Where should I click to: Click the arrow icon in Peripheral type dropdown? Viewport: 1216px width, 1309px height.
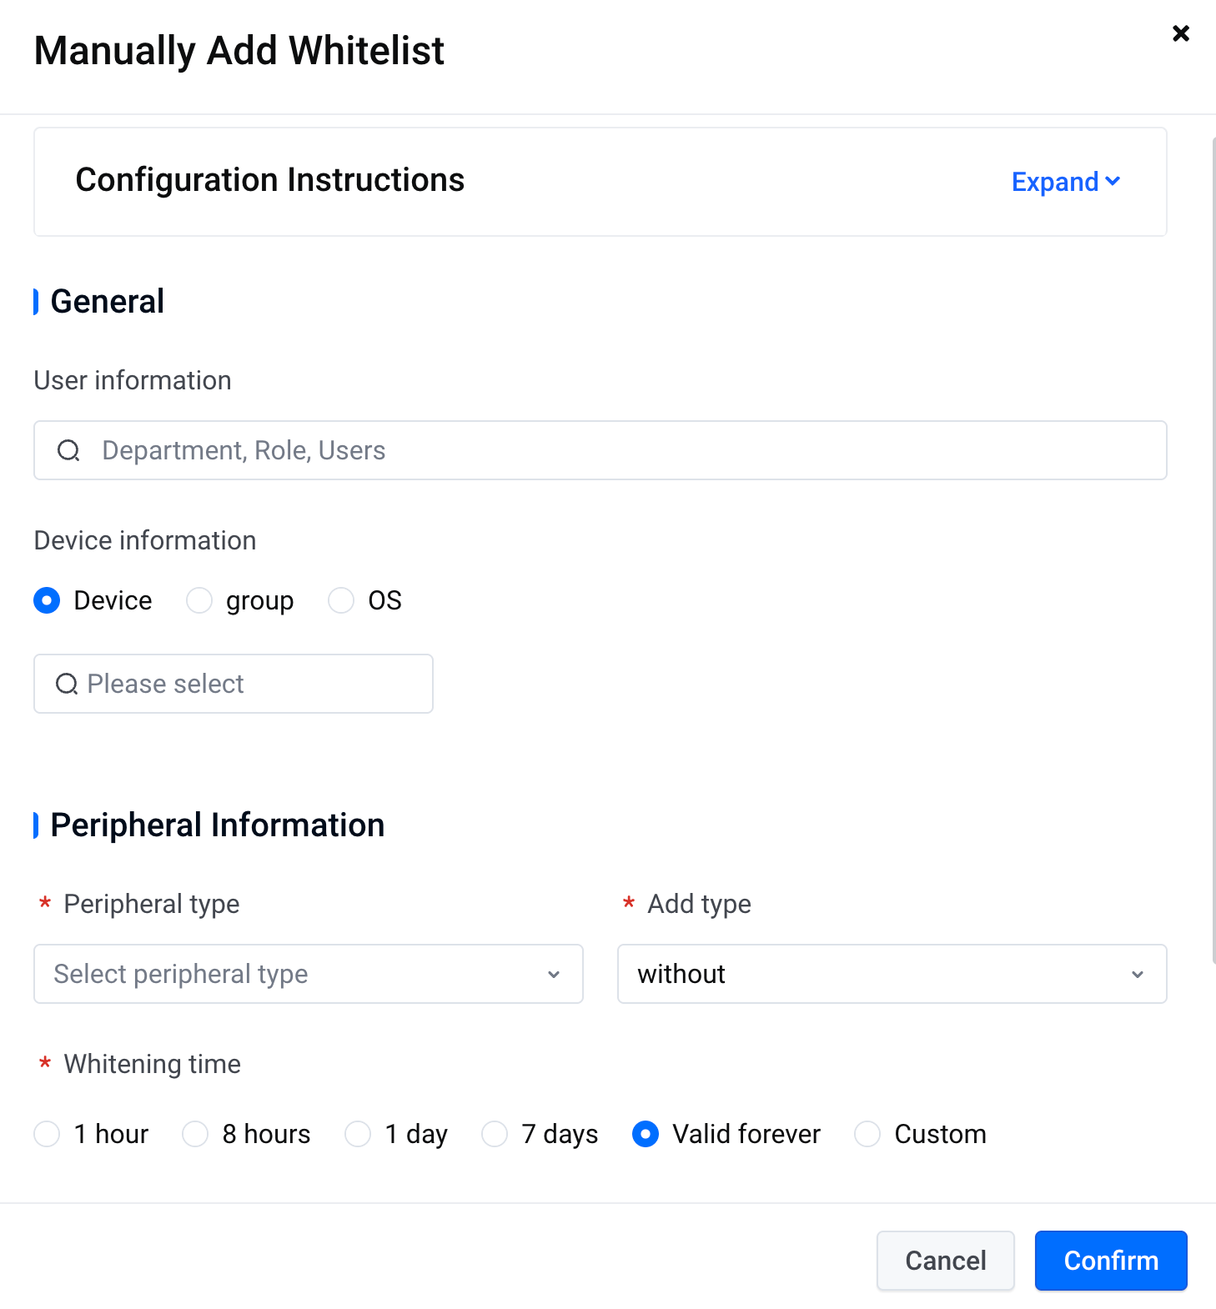click(x=554, y=975)
